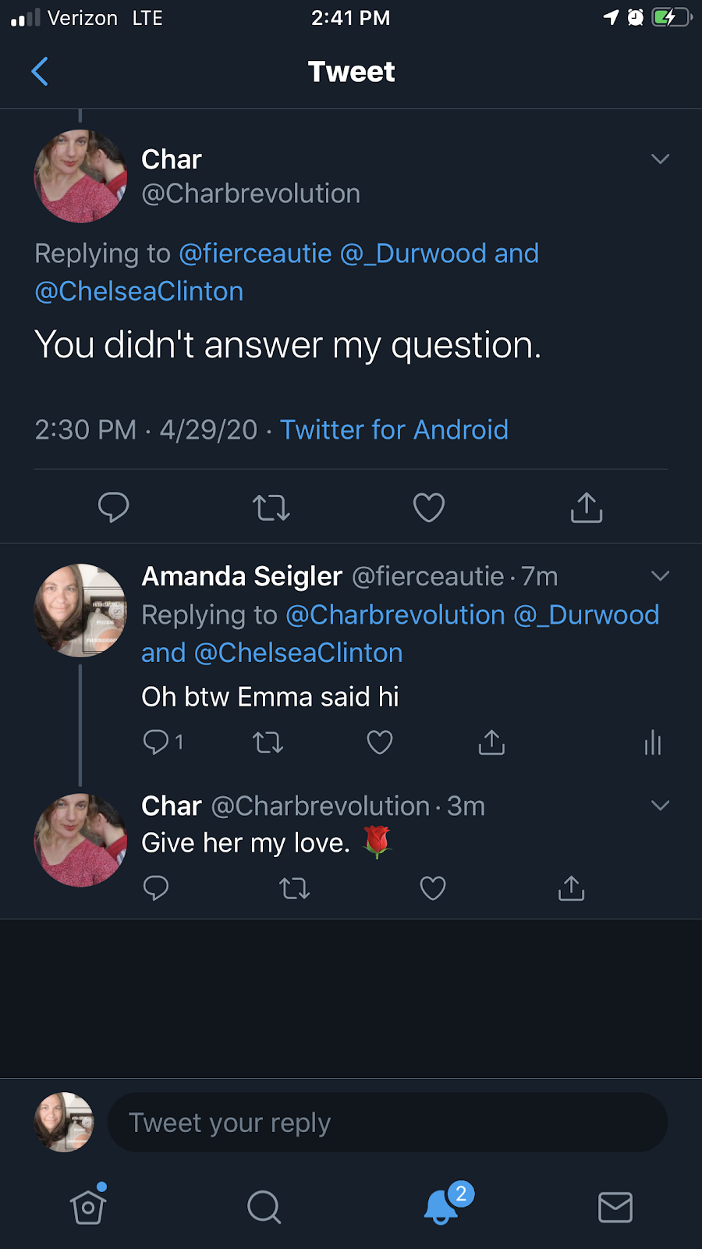This screenshot has width=702, height=1249.
Task: Retweet Char's main tweet
Action: click(271, 507)
